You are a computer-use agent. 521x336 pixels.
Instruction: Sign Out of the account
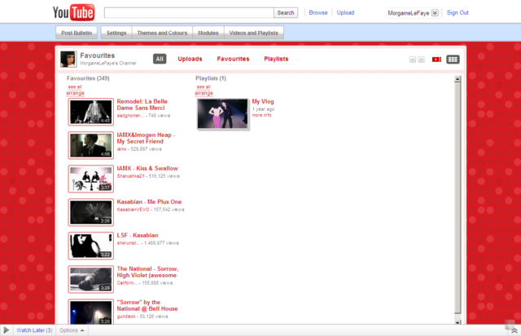coord(458,13)
